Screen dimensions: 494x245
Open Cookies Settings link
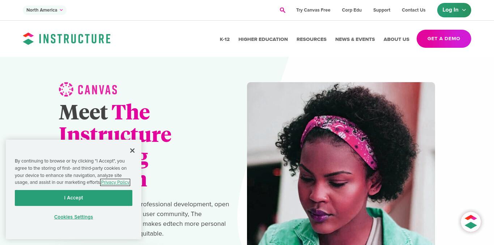(73, 217)
